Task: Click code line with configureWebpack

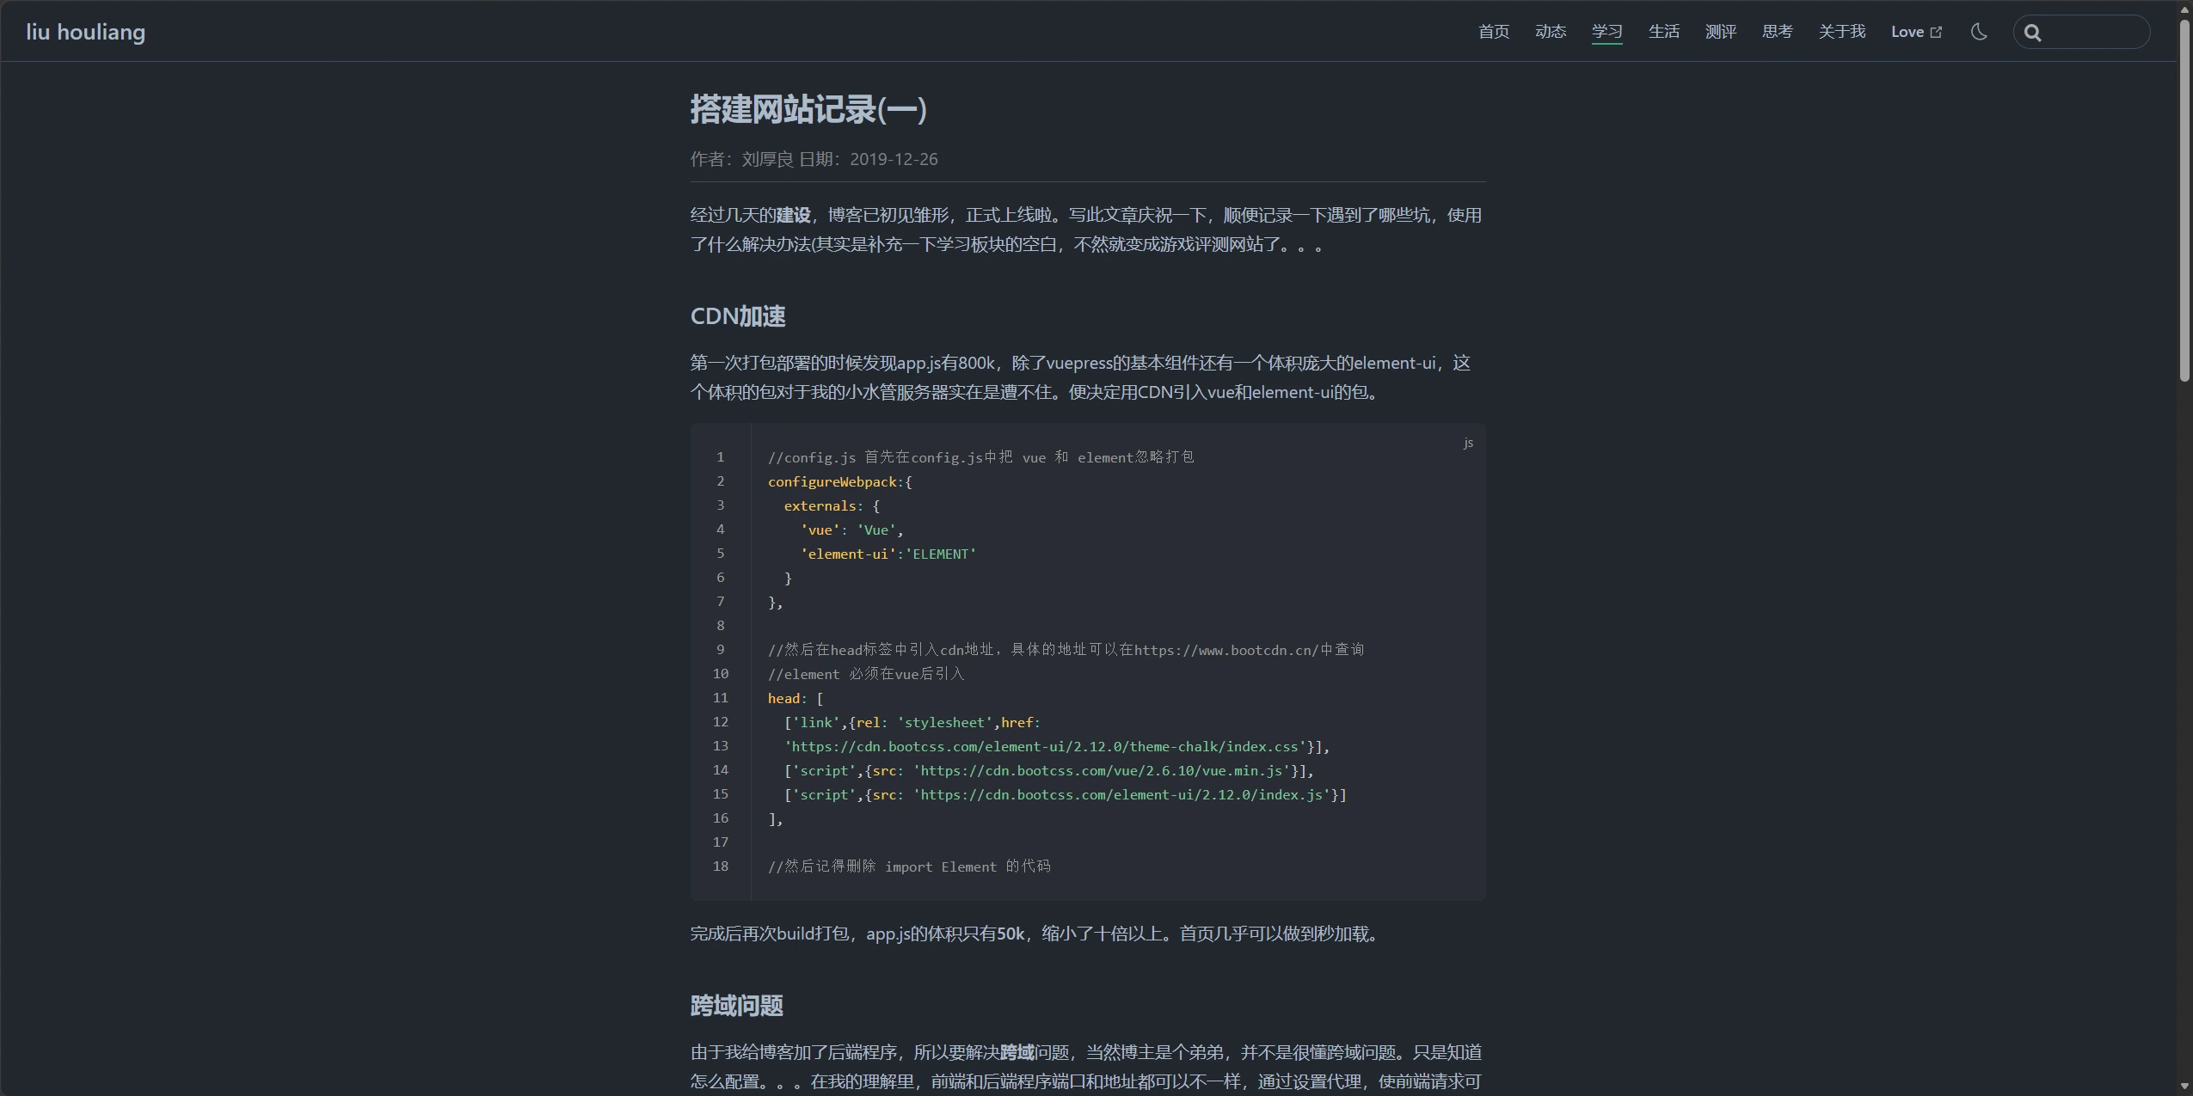Action: click(x=840, y=482)
